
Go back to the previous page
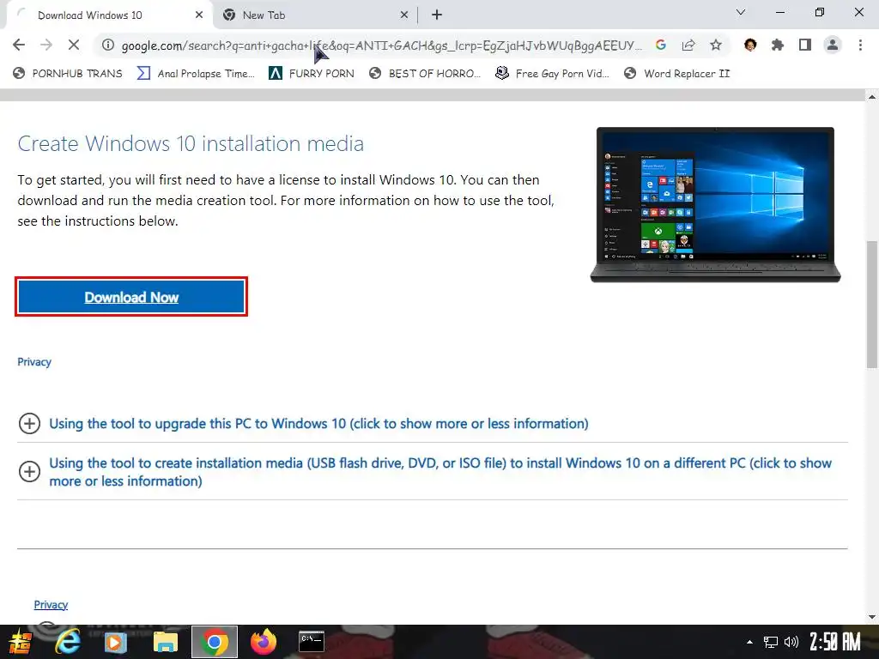click(19, 45)
